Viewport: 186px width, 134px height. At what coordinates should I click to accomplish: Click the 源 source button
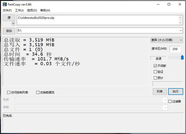click(x=9, y=18)
